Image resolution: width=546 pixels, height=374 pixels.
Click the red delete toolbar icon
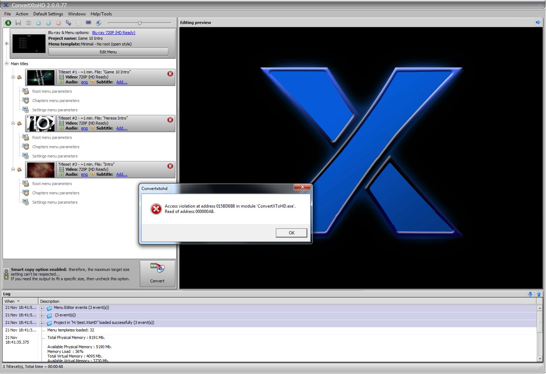58,23
